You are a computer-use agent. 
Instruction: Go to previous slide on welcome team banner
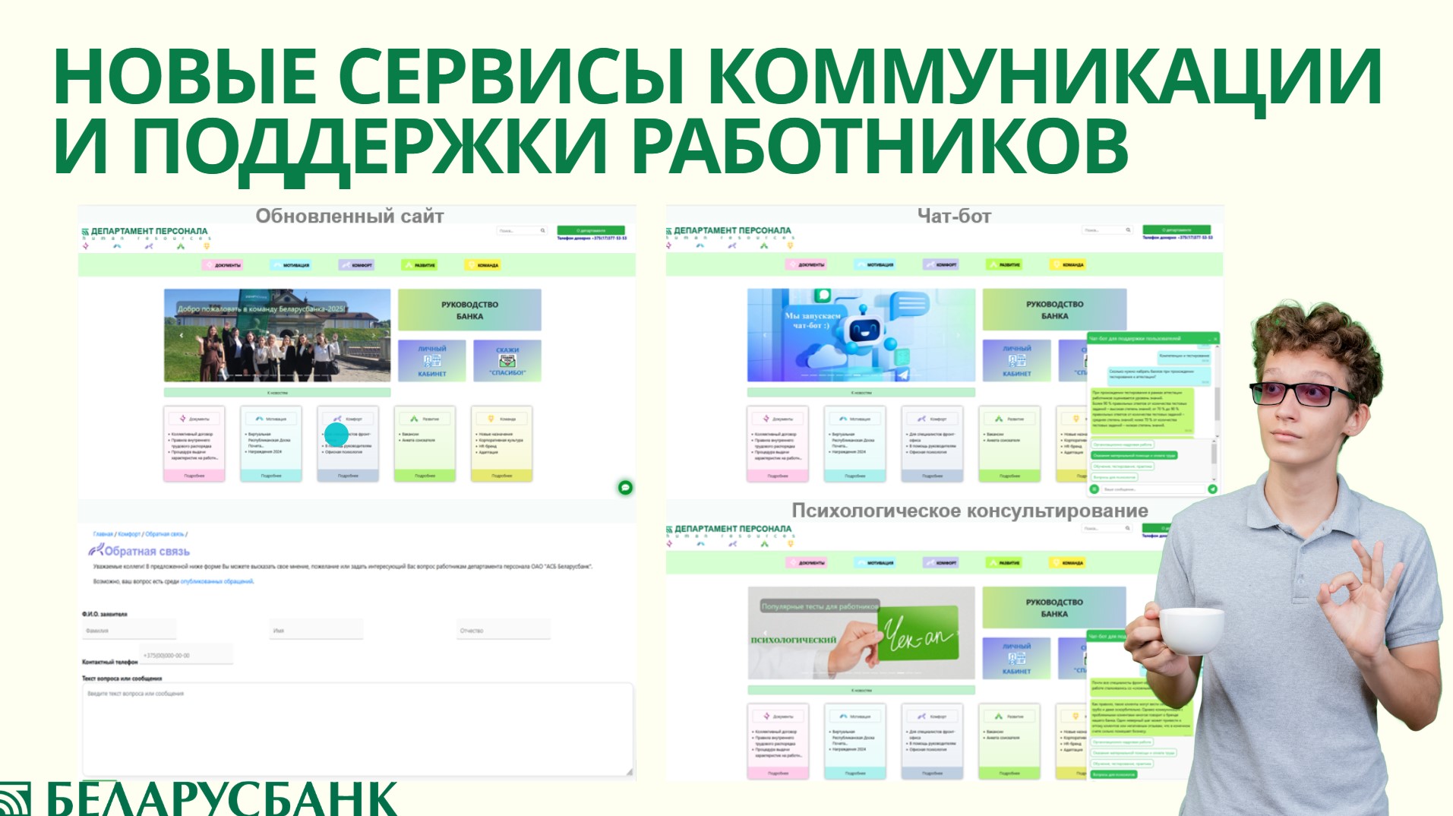(182, 335)
